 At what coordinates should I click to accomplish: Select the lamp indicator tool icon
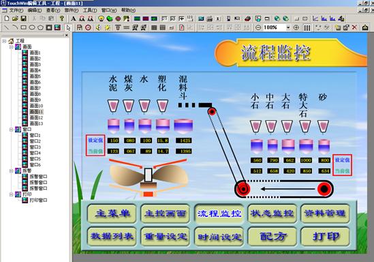pyautogui.click(x=101, y=18)
